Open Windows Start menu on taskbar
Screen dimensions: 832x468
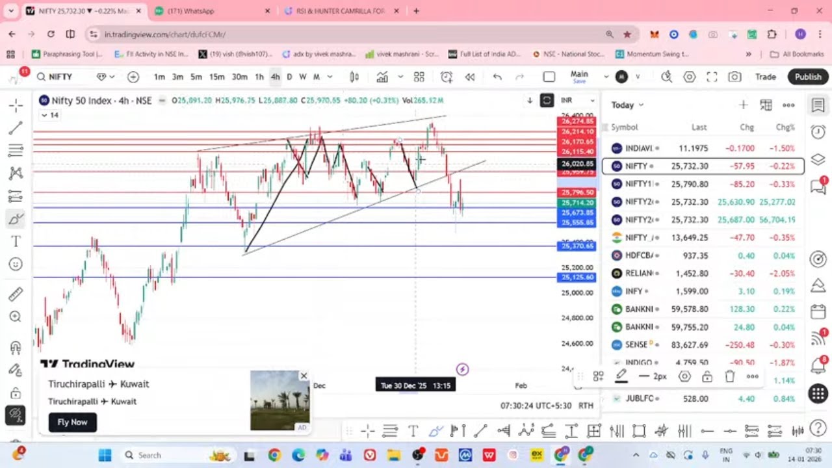click(105, 455)
